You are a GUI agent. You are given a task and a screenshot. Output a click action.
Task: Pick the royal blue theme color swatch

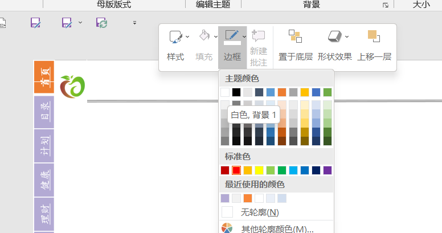[x=316, y=92]
